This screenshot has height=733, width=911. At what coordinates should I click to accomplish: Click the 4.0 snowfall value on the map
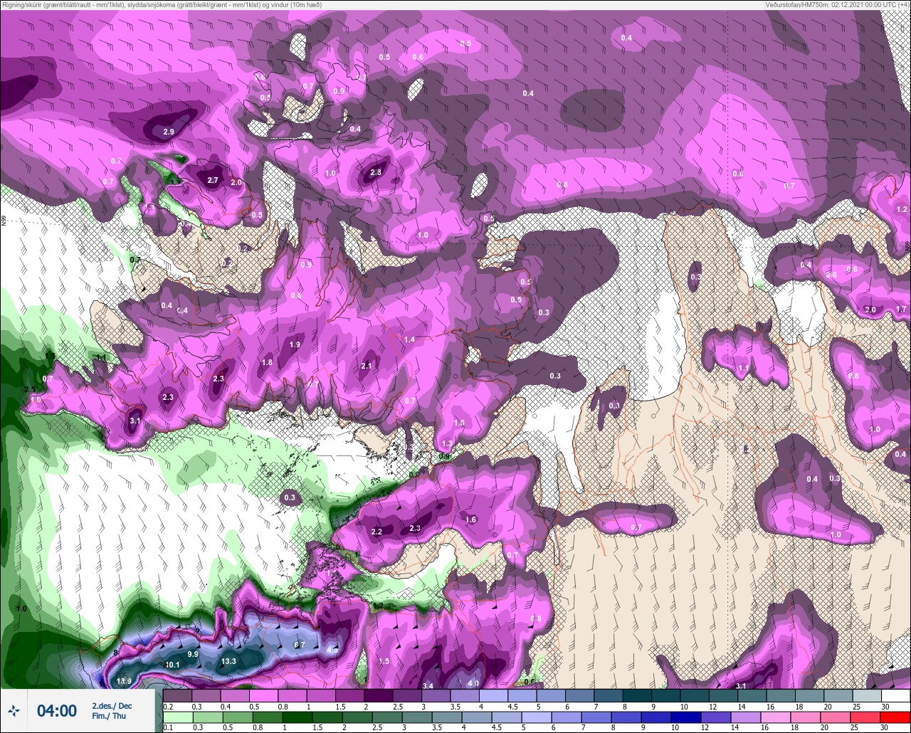click(473, 683)
